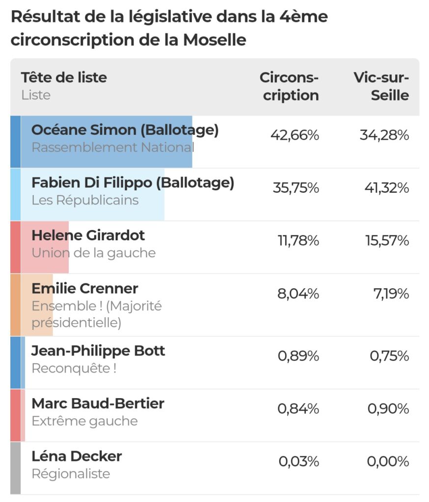429x502 pixels.
Task: Click the 42,66% circonscription score
Action: [x=295, y=135]
